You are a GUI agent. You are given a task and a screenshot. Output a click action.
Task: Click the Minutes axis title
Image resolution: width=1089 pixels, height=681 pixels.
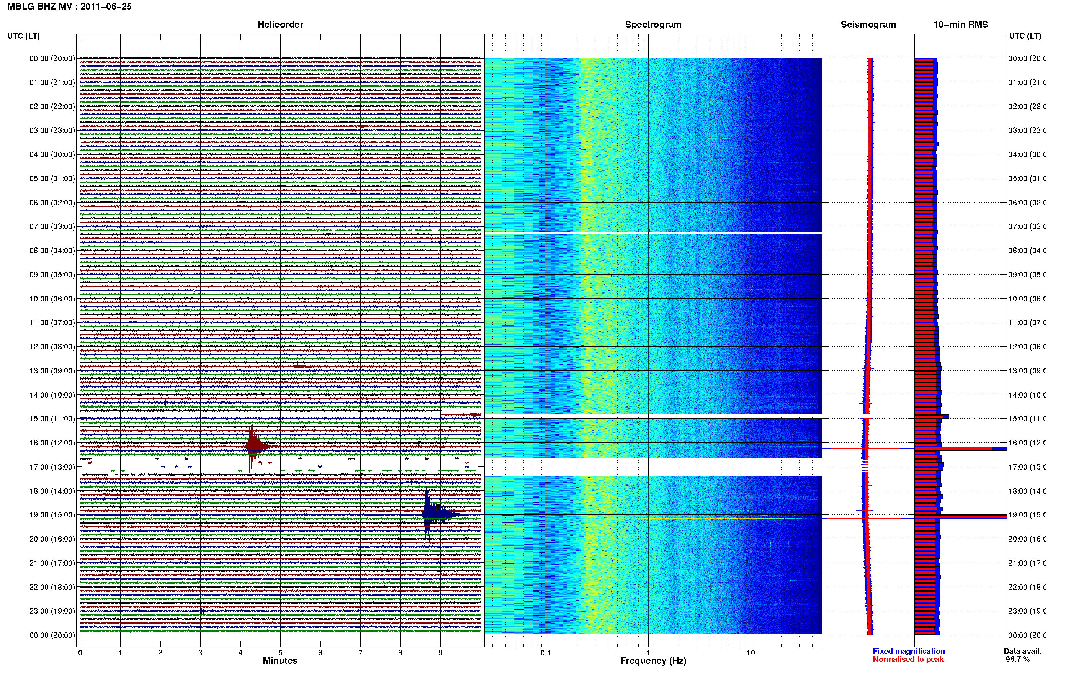point(280,661)
